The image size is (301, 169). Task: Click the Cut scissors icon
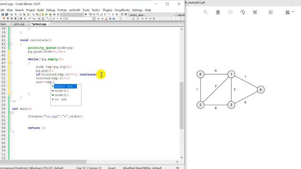click(x=21, y=15)
